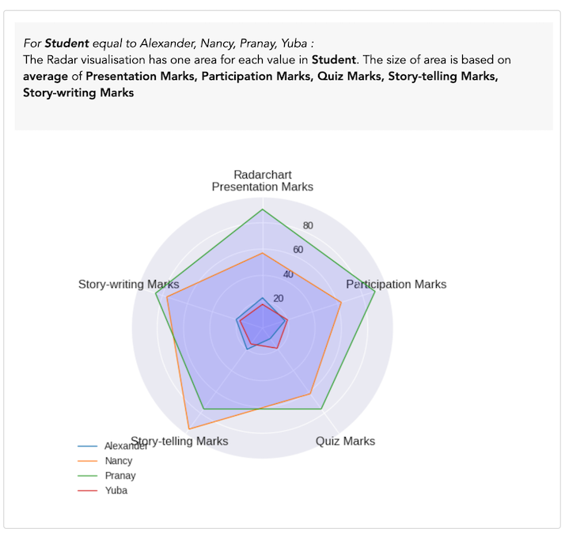Click the Story-writing Marks axis label
565x536 pixels.
[128, 285]
